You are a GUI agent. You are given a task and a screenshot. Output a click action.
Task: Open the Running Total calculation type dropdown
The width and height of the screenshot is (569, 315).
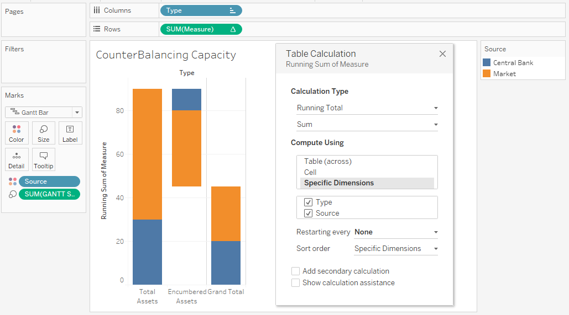(x=367, y=108)
